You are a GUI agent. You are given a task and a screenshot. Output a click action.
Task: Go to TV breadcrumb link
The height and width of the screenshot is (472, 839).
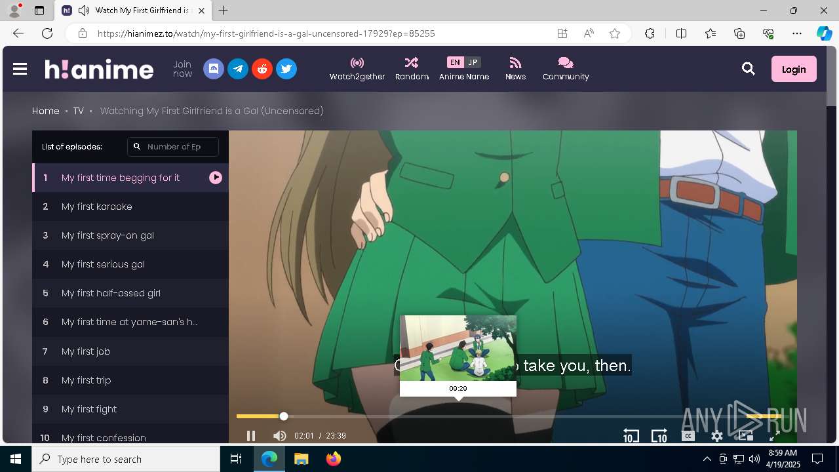(79, 111)
